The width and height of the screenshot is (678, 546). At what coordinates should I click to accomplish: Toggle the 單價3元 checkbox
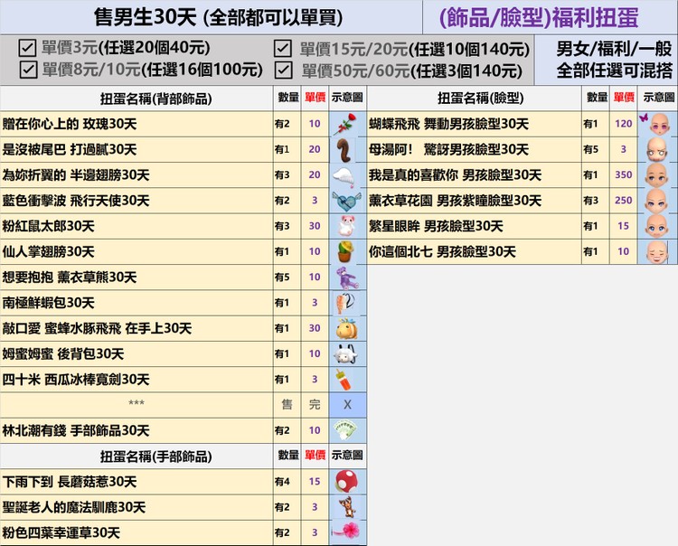click(x=27, y=48)
